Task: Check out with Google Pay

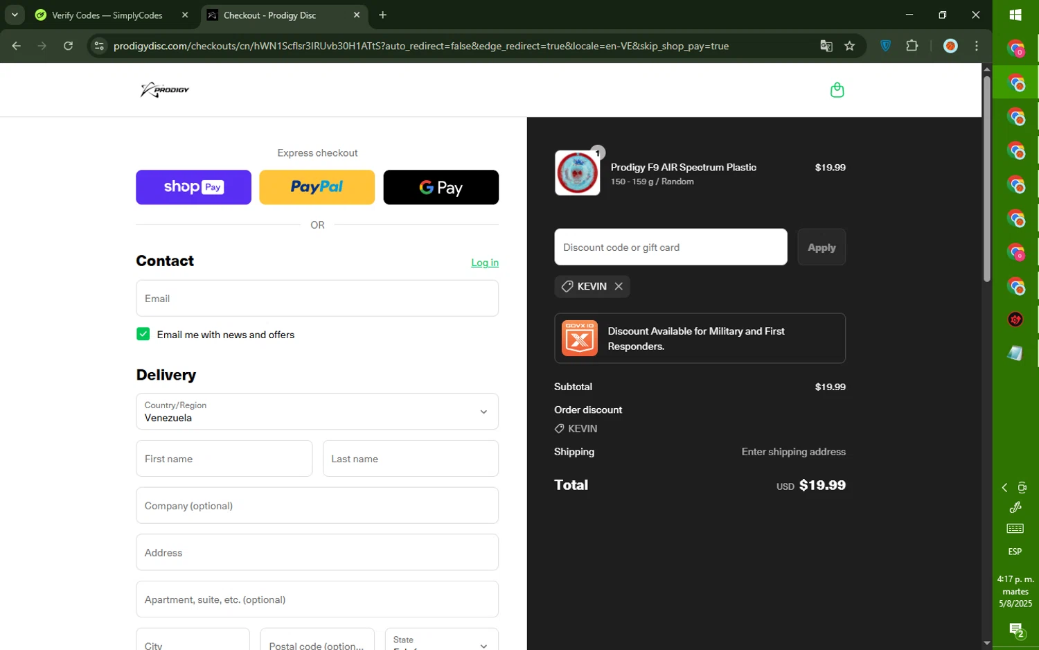Action: [441, 187]
